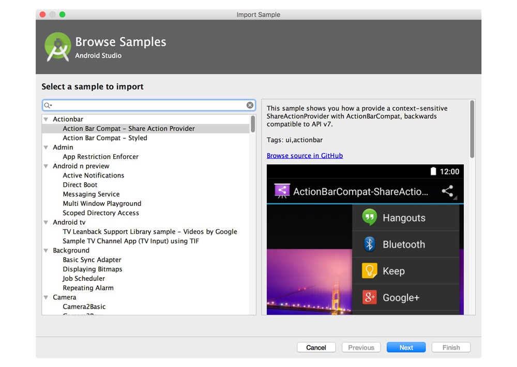Open the Browse source in GitHub link
The height and width of the screenshot is (367, 517).
(x=305, y=155)
